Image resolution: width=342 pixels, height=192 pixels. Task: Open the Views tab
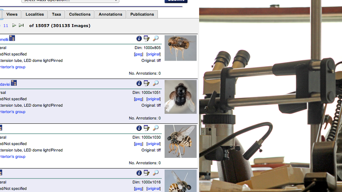[x=12, y=15]
